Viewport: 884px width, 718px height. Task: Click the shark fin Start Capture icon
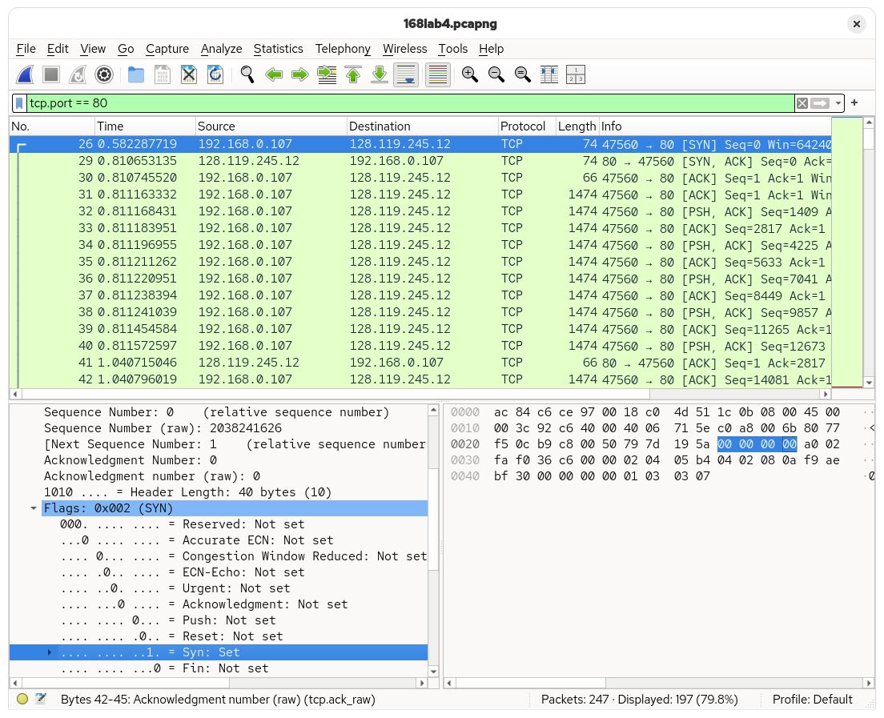click(x=25, y=75)
